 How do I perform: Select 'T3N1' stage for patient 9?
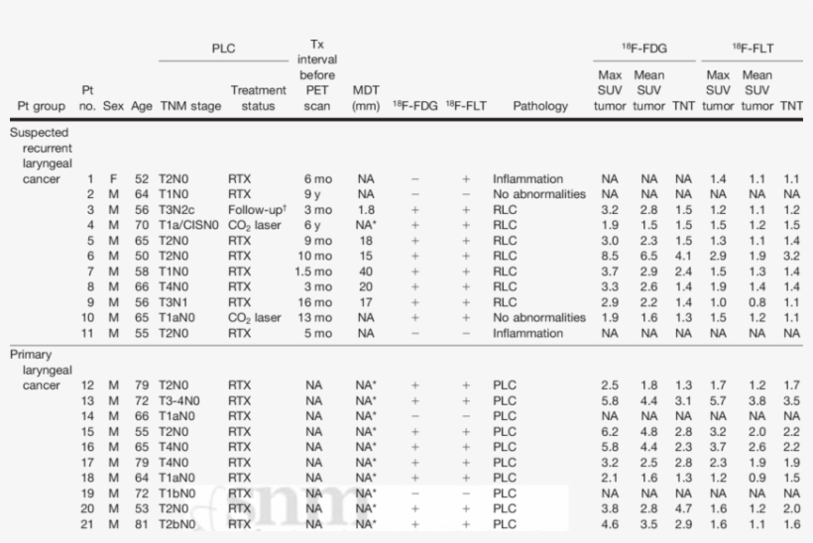point(174,302)
